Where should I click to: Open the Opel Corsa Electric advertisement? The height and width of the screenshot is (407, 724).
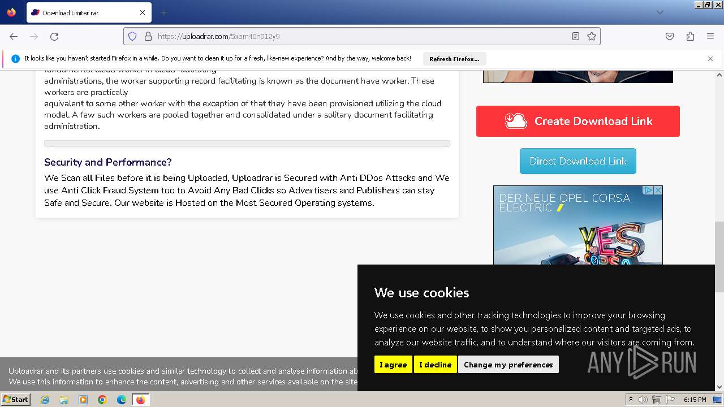click(578, 225)
